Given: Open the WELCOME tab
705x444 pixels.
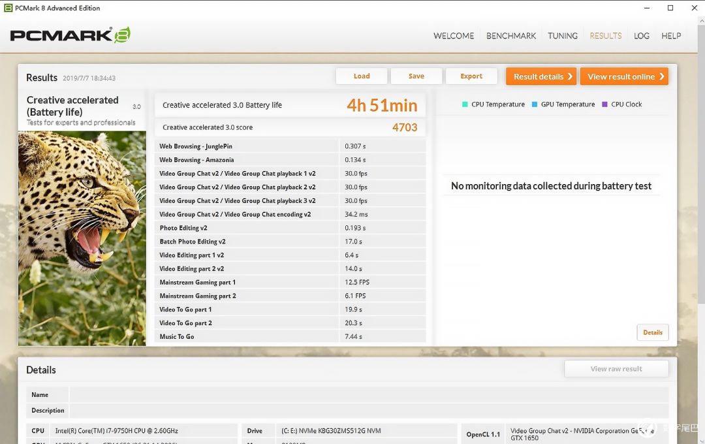Looking at the screenshot, I should point(454,36).
